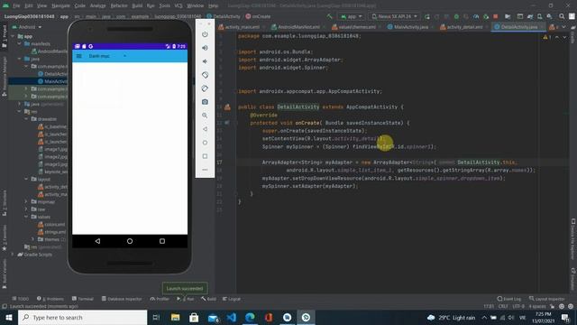This screenshot has width=577, height=325.
Task: Open the Refactor menu
Action: coord(119,6)
